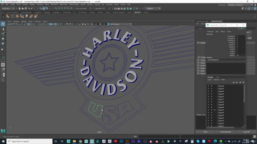The image size is (257, 144).
Task: Toggle playback P box of layer32
Action: click(212, 97)
